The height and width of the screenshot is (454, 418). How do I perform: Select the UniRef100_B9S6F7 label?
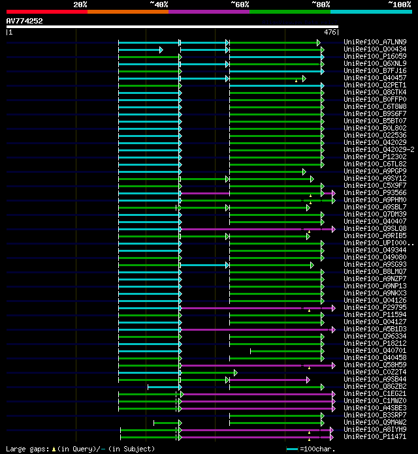tap(375, 113)
